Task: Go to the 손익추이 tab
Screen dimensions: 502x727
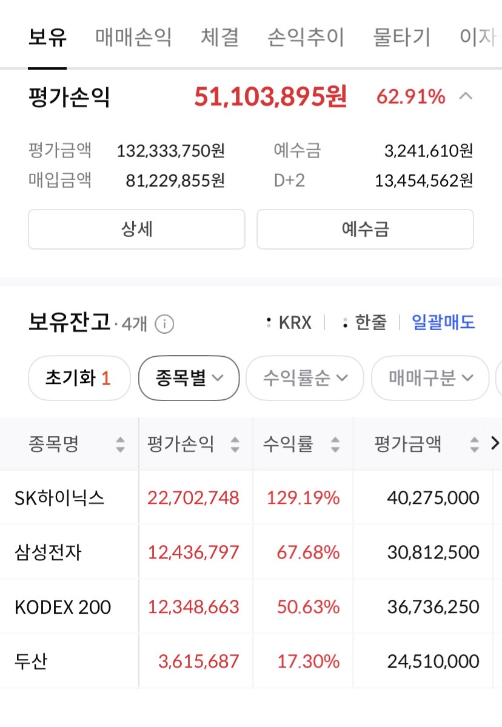Action: [x=306, y=38]
